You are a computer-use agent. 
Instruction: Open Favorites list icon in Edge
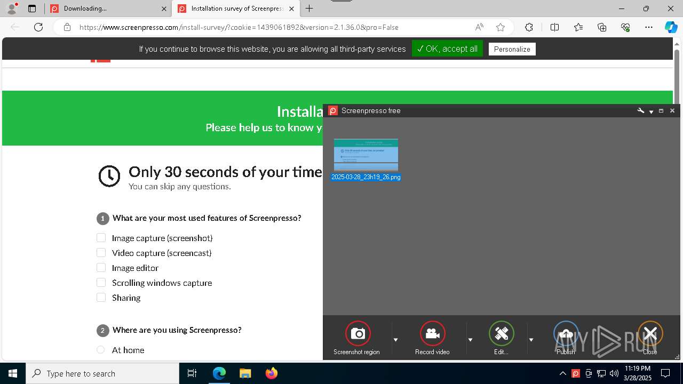click(578, 27)
